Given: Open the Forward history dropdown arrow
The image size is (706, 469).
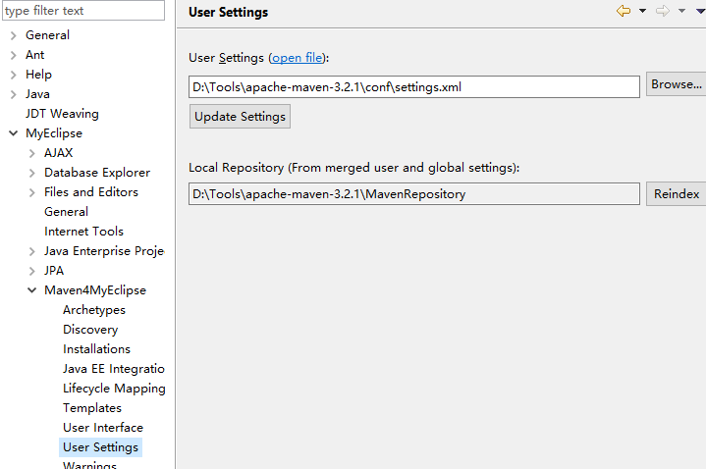Looking at the screenshot, I should click(682, 11).
